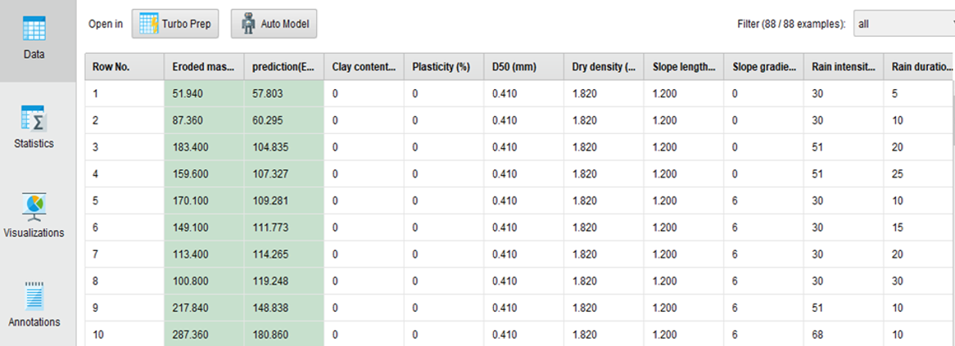Click the D50 (mm) column header
The width and height of the screenshot is (955, 346).
click(523, 67)
